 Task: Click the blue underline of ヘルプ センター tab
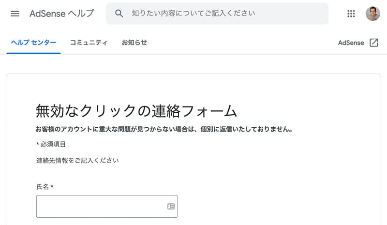(33, 53)
